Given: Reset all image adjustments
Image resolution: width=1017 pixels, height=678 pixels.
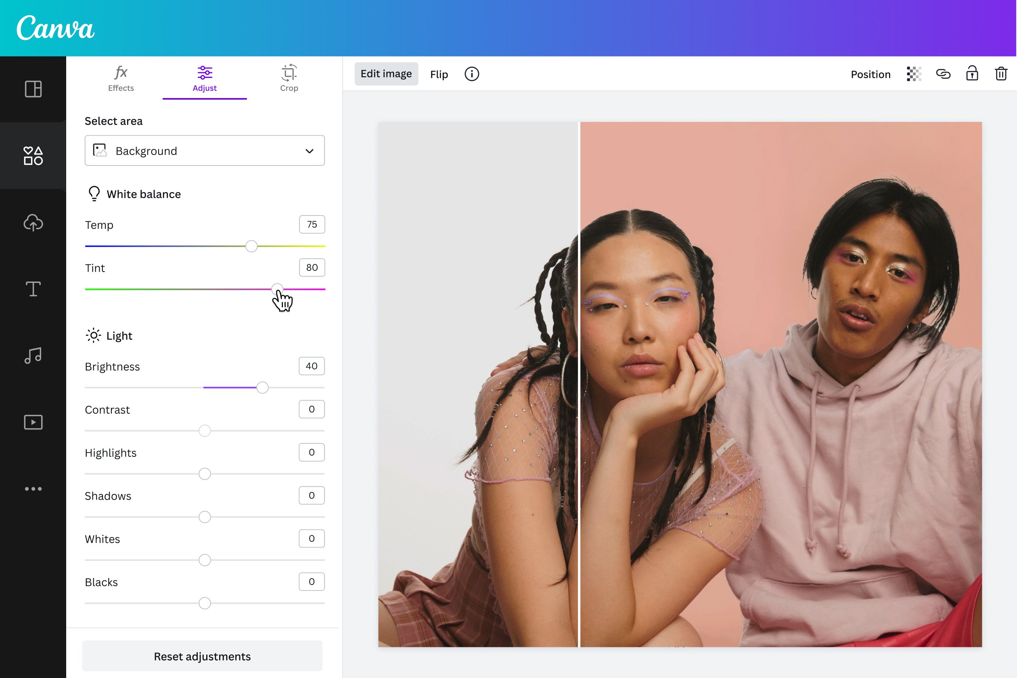Looking at the screenshot, I should 203,656.
